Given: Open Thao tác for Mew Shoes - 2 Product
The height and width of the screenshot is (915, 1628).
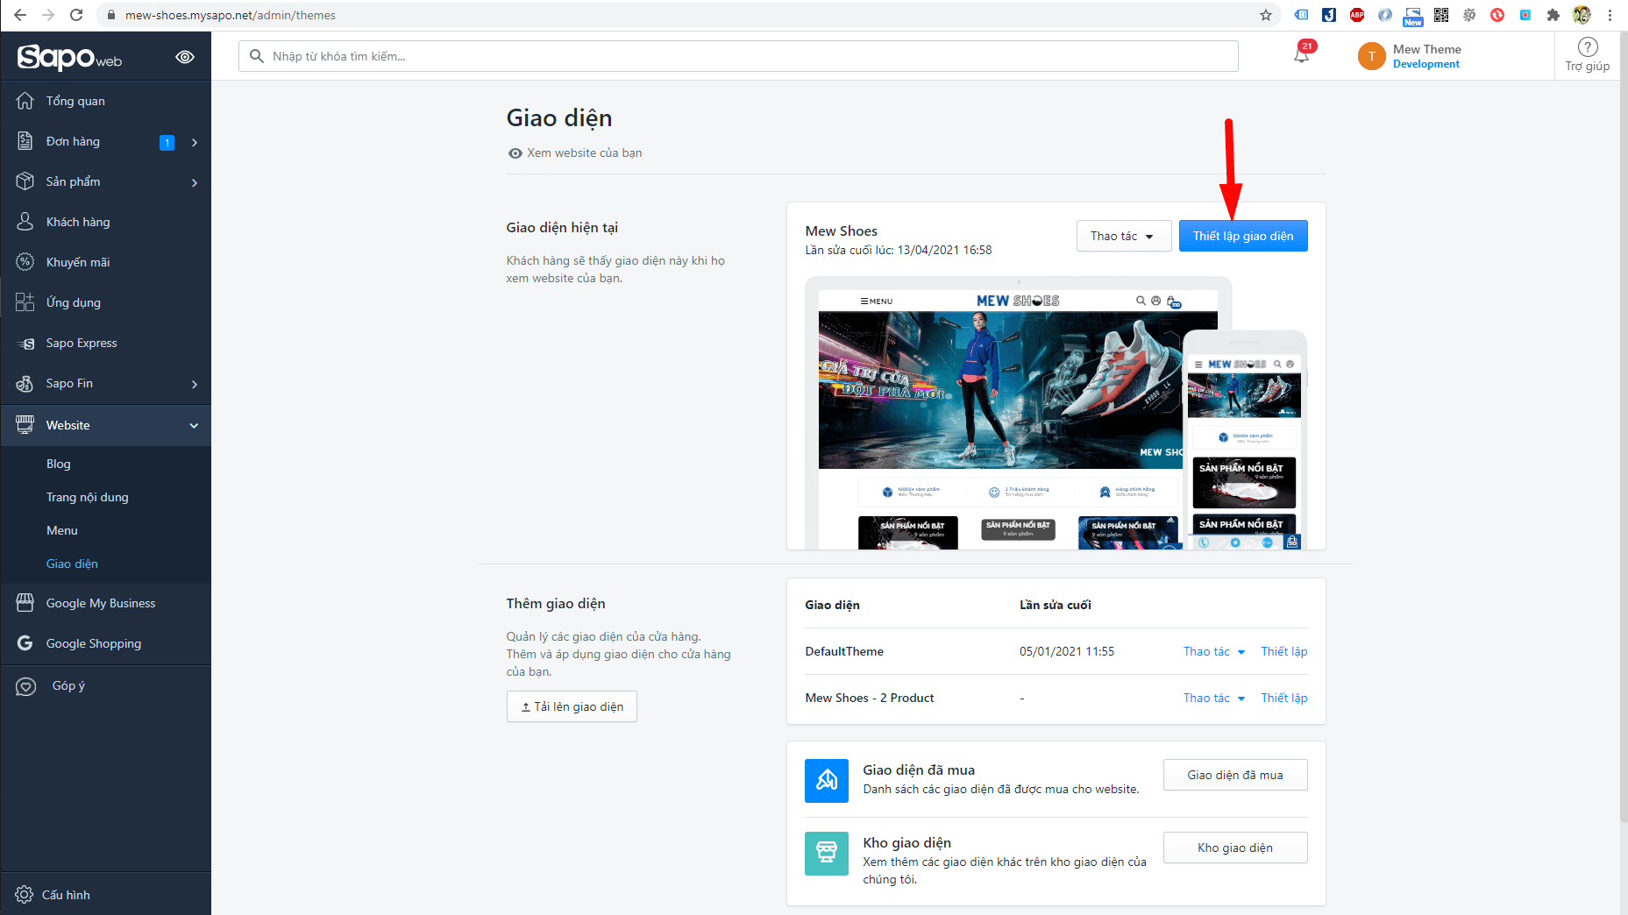Looking at the screenshot, I should pos(1214,698).
